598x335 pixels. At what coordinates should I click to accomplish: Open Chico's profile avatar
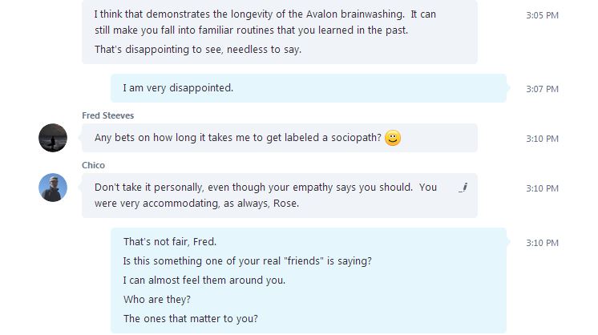[x=53, y=188]
